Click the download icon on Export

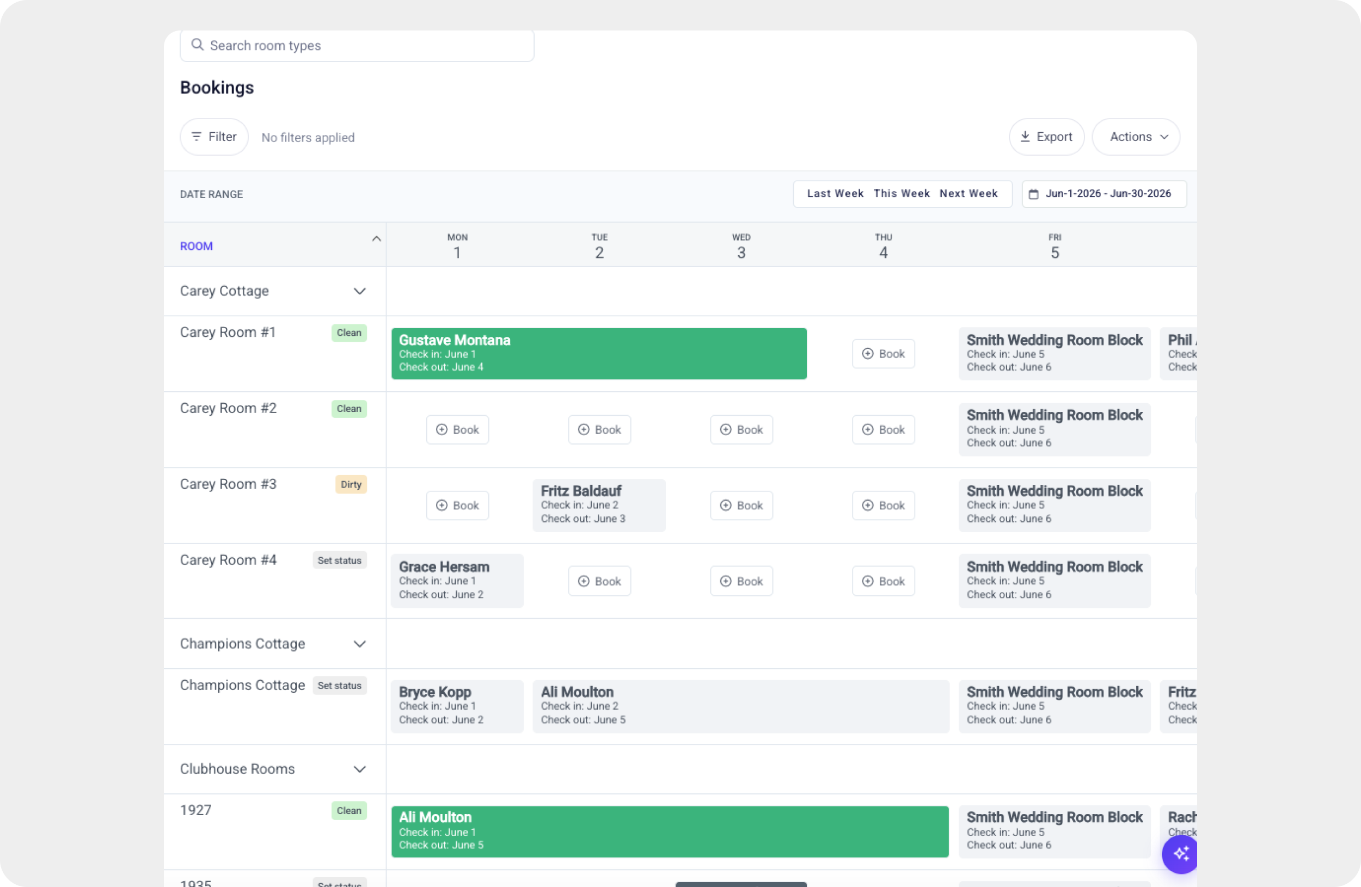[1025, 137]
